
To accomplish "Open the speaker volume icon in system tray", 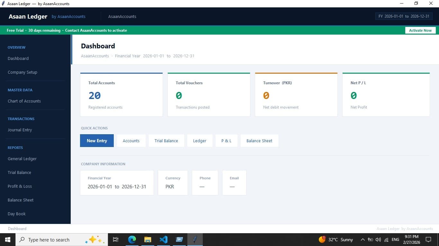I will coord(378,239).
